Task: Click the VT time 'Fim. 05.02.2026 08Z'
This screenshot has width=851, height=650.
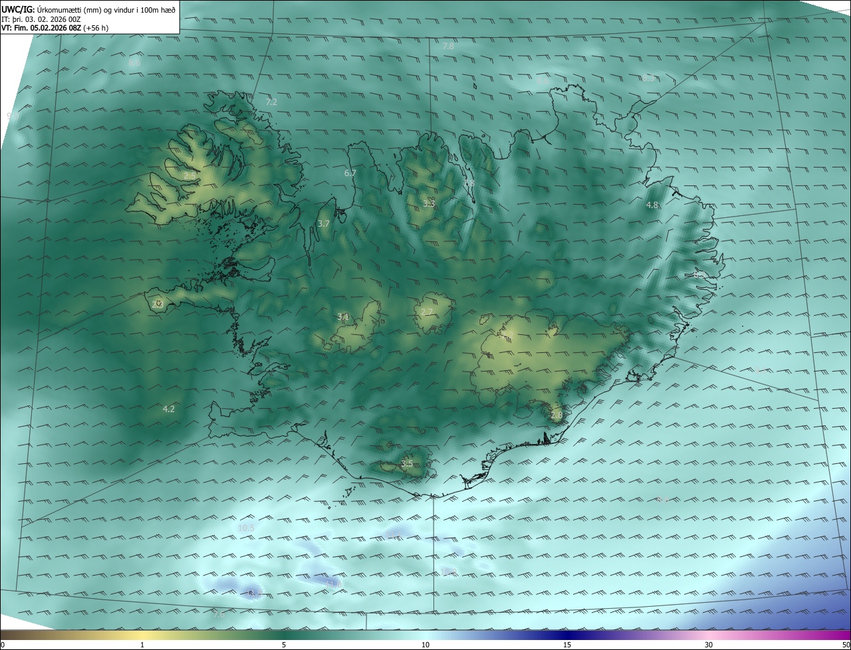Action: click(47, 28)
